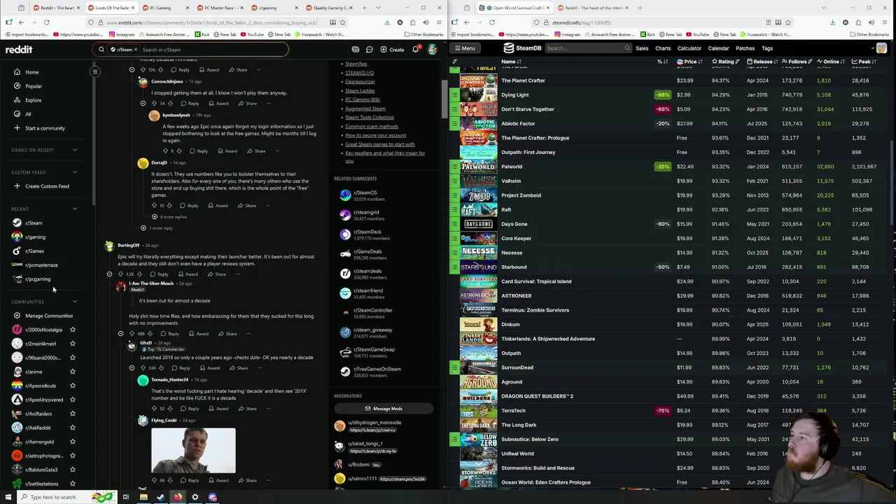Favorite r/ApexUncovered with its star

point(72,400)
